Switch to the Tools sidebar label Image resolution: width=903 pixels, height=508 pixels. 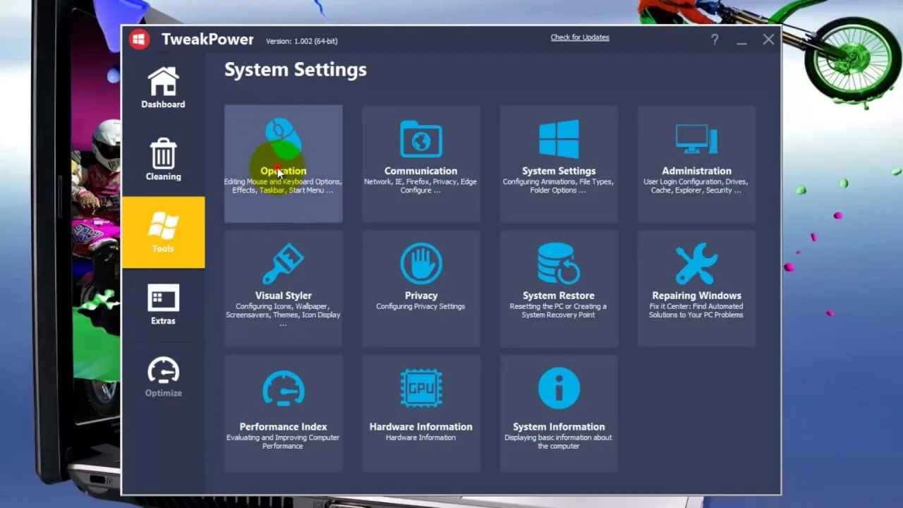coord(163,248)
